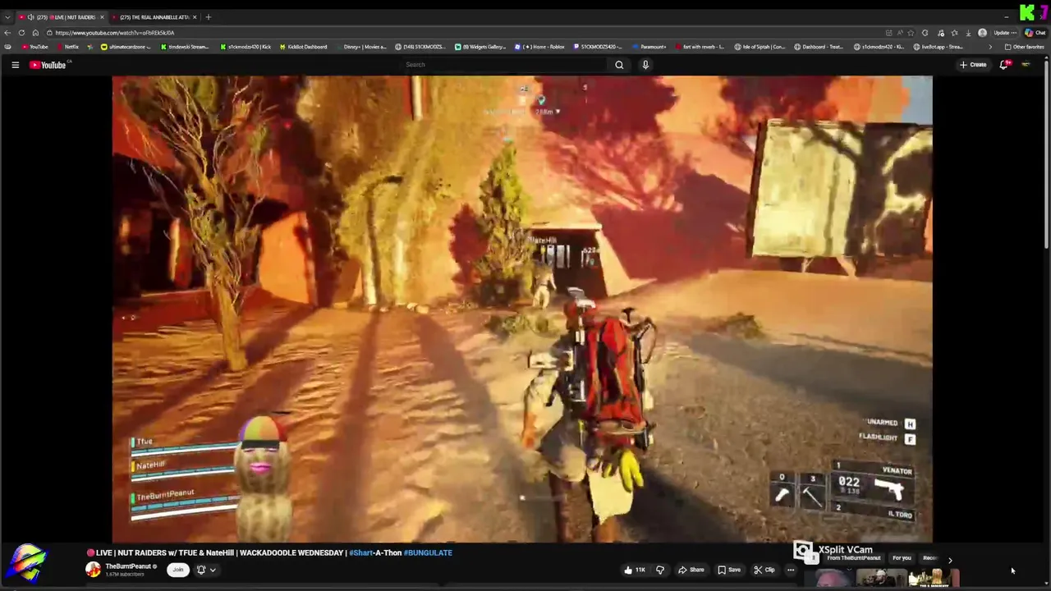Image resolution: width=1051 pixels, height=591 pixels.
Task: Create a Clip of the video
Action: point(764,570)
